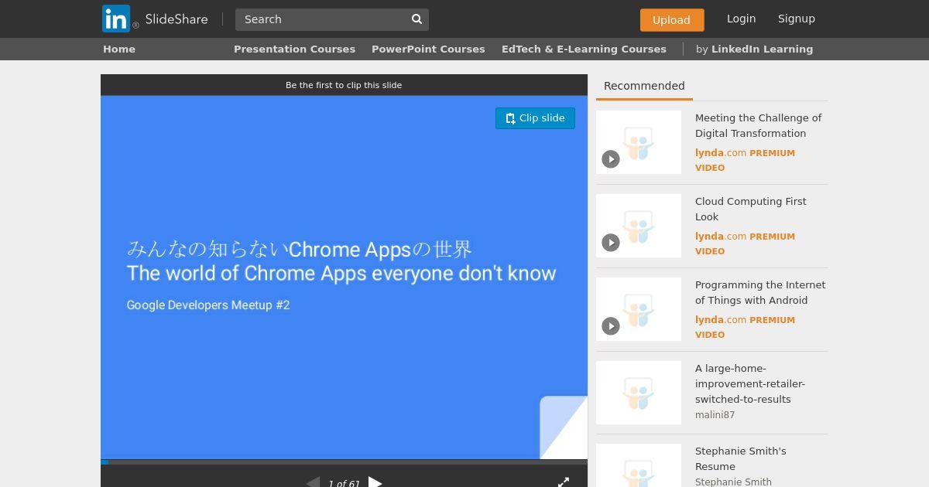Click 'Google Developers Meetup #2' subtitle text
The height and width of the screenshot is (487, 929).
pos(208,305)
